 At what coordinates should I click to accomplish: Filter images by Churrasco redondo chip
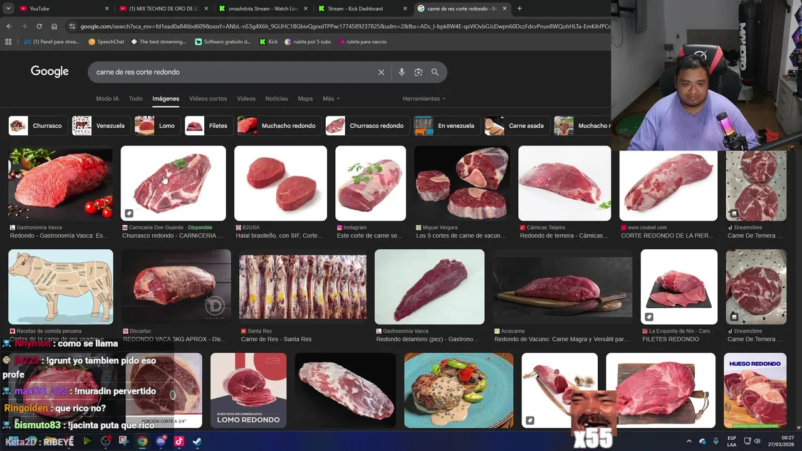(367, 126)
